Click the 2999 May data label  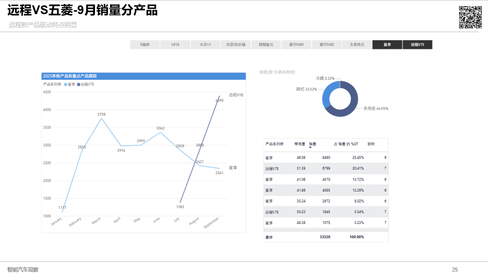coord(141,141)
